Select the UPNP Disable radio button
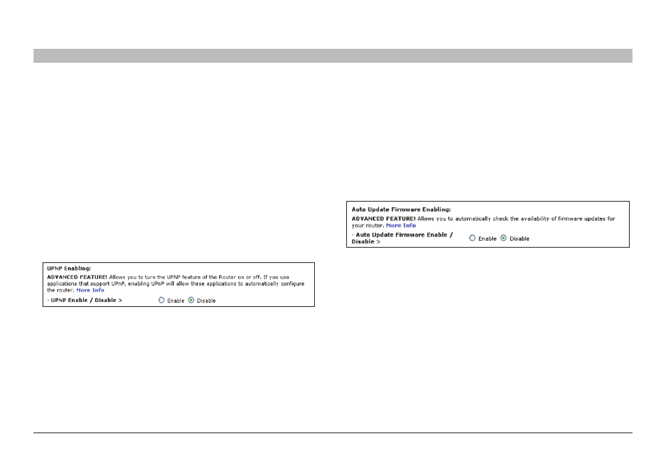Image resolution: width=666 pixels, height=466 pixels. [191, 300]
